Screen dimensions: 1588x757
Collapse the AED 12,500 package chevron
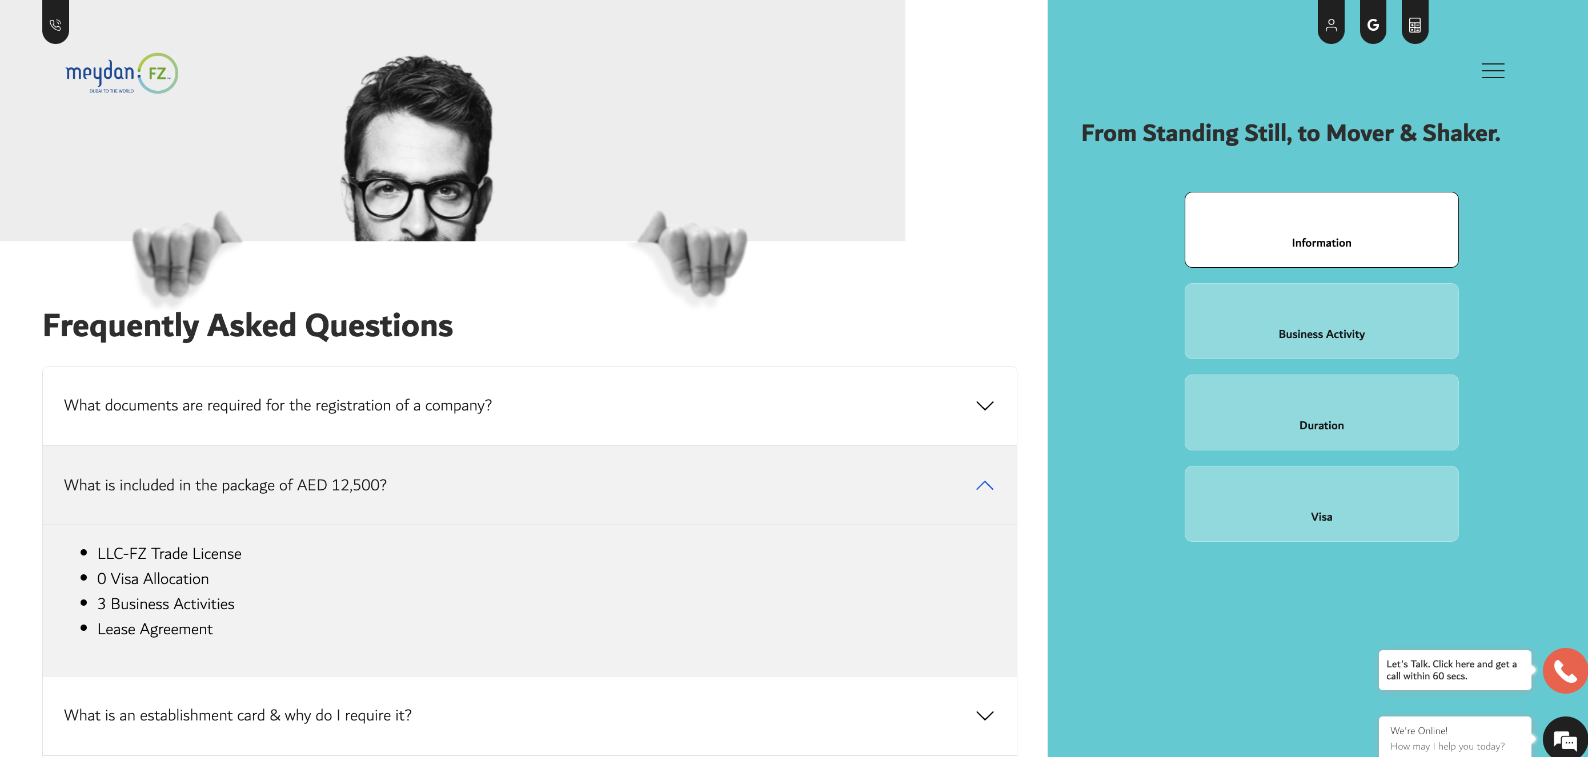(984, 485)
